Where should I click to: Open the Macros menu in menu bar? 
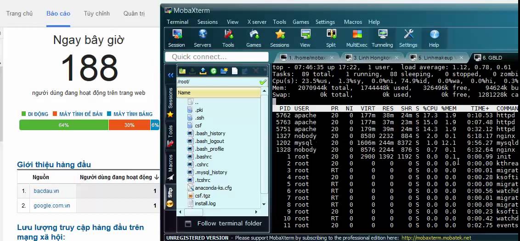coord(353,22)
